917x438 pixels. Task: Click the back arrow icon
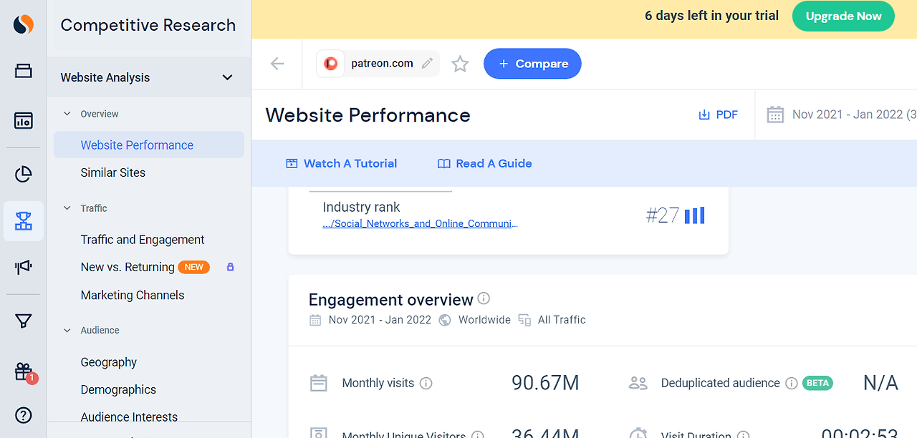[x=277, y=64]
